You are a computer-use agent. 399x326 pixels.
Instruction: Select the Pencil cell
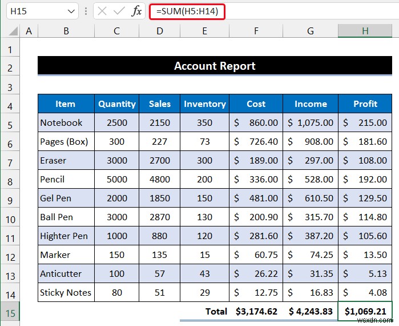tap(66, 179)
